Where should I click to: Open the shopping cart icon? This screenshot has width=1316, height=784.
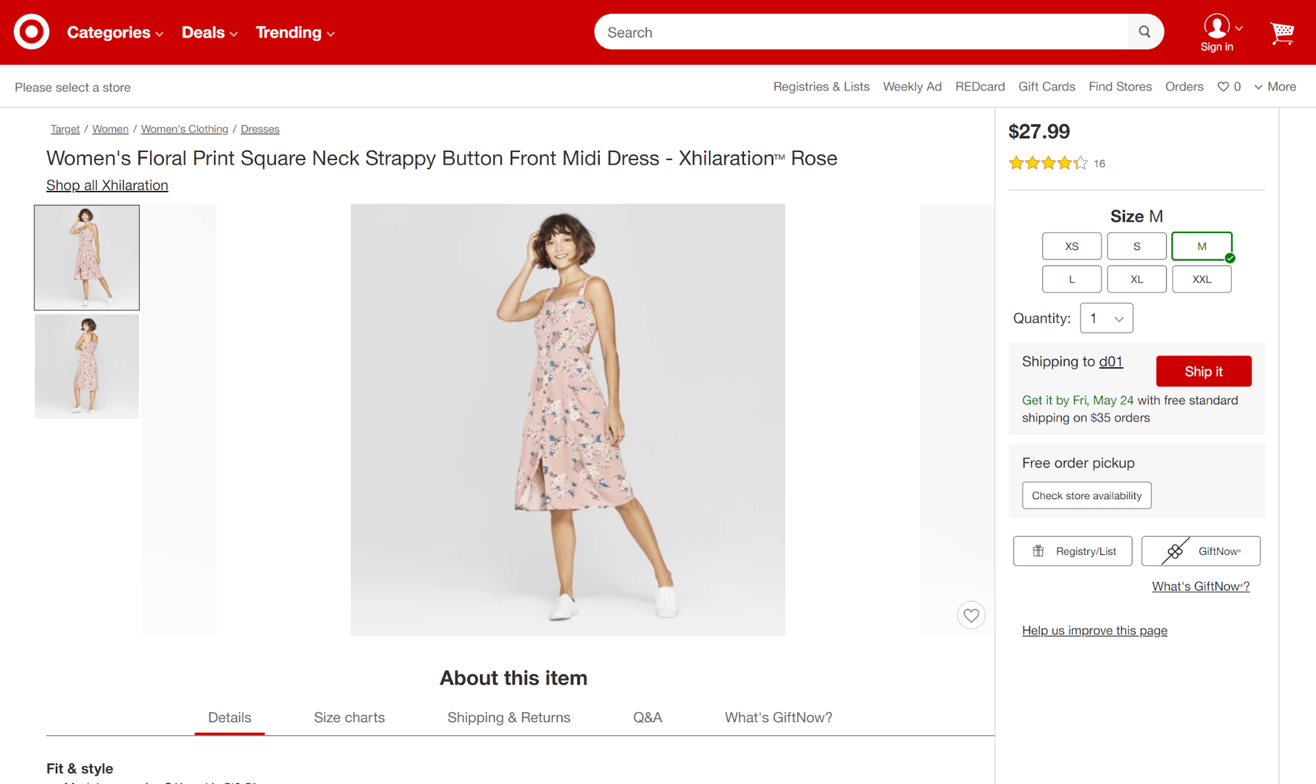pyautogui.click(x=1281, y=32)
